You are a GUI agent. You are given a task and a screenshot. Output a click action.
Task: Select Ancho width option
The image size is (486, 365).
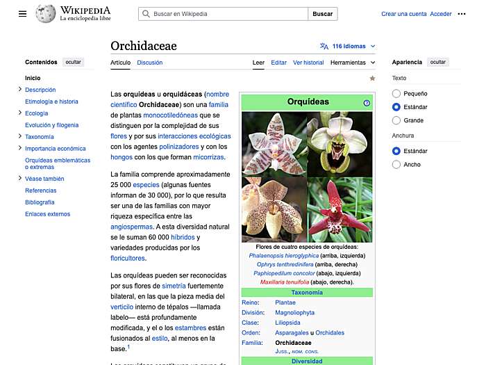point(396,165)
